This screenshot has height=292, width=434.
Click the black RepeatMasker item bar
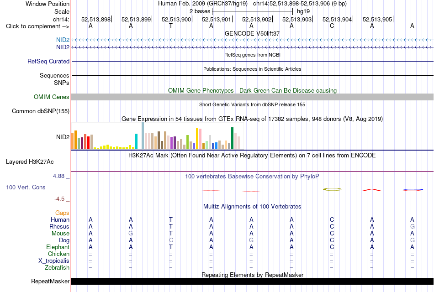coord(252,281)
